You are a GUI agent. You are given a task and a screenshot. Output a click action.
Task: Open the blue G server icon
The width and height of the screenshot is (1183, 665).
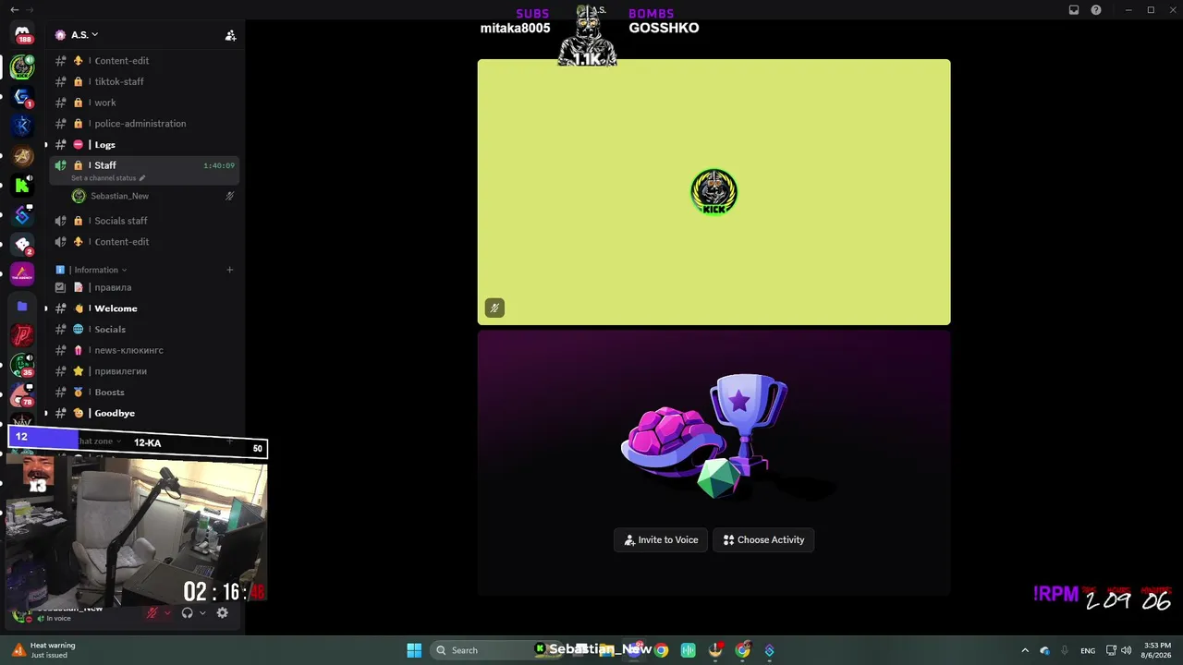point(22,96)
